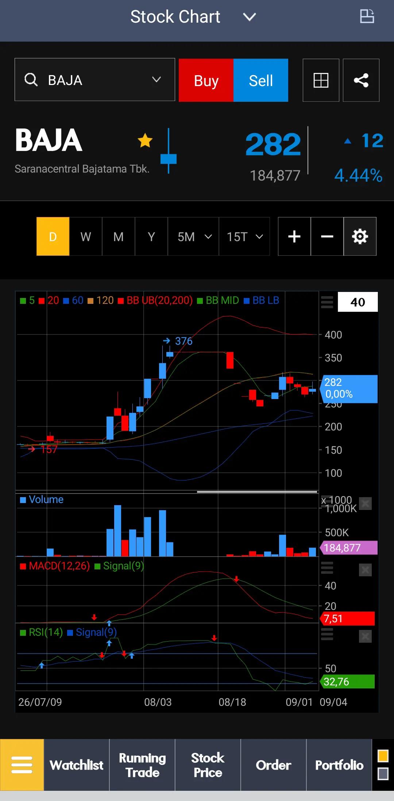Click the 157 low price marker
This screenshot has height=801, width=394.
43,449
